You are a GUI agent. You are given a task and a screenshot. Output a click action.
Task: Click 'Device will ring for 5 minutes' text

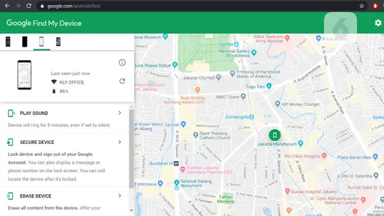(x=59, y=125)
